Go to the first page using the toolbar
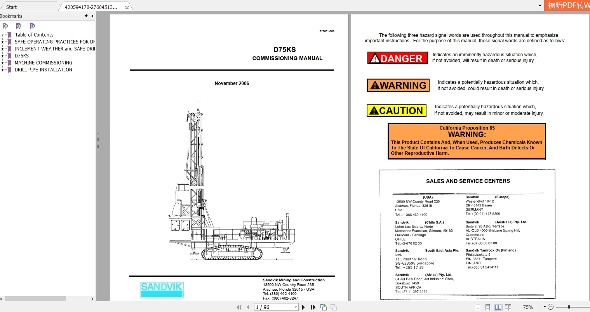The image size is (590, 312). pyautogui.click(x=239, y=307)
